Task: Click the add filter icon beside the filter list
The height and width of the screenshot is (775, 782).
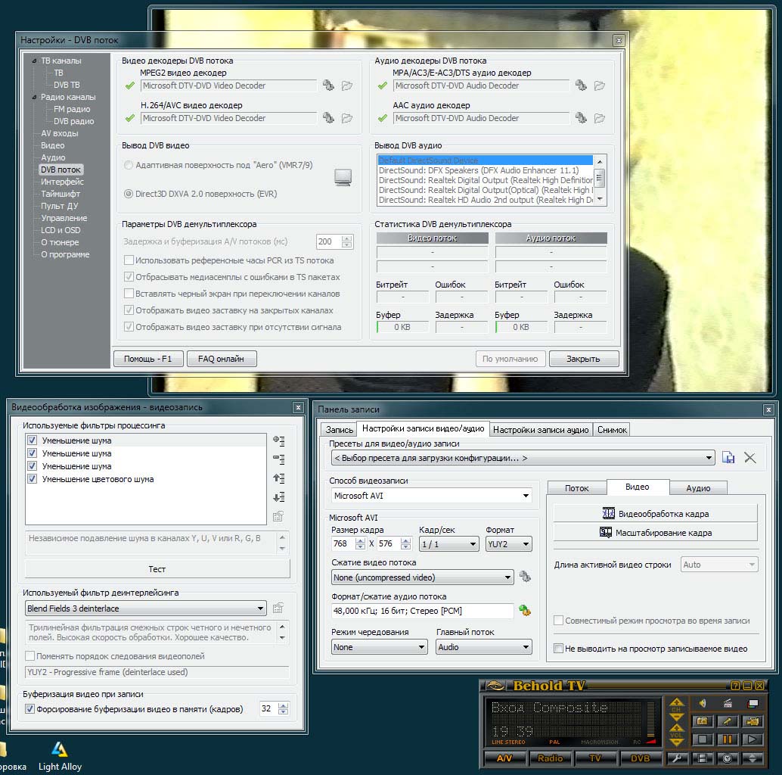Action: [278, 440]
